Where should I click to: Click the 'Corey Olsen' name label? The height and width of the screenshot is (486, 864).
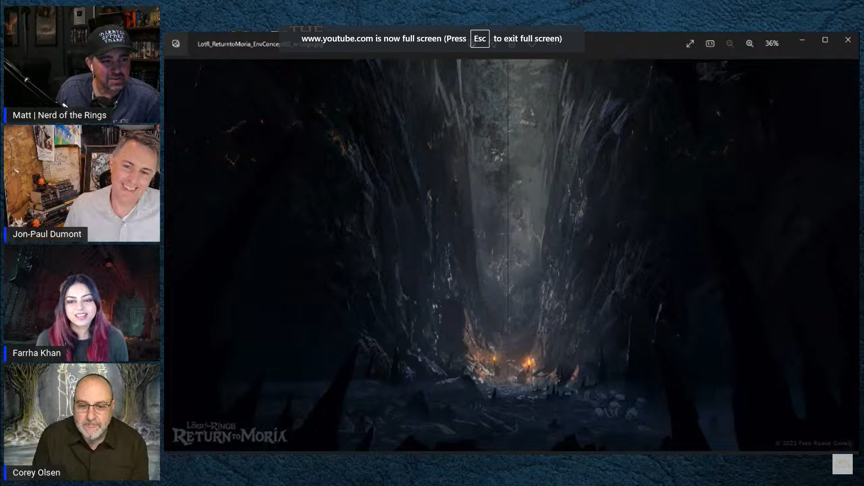click(36, 472)
